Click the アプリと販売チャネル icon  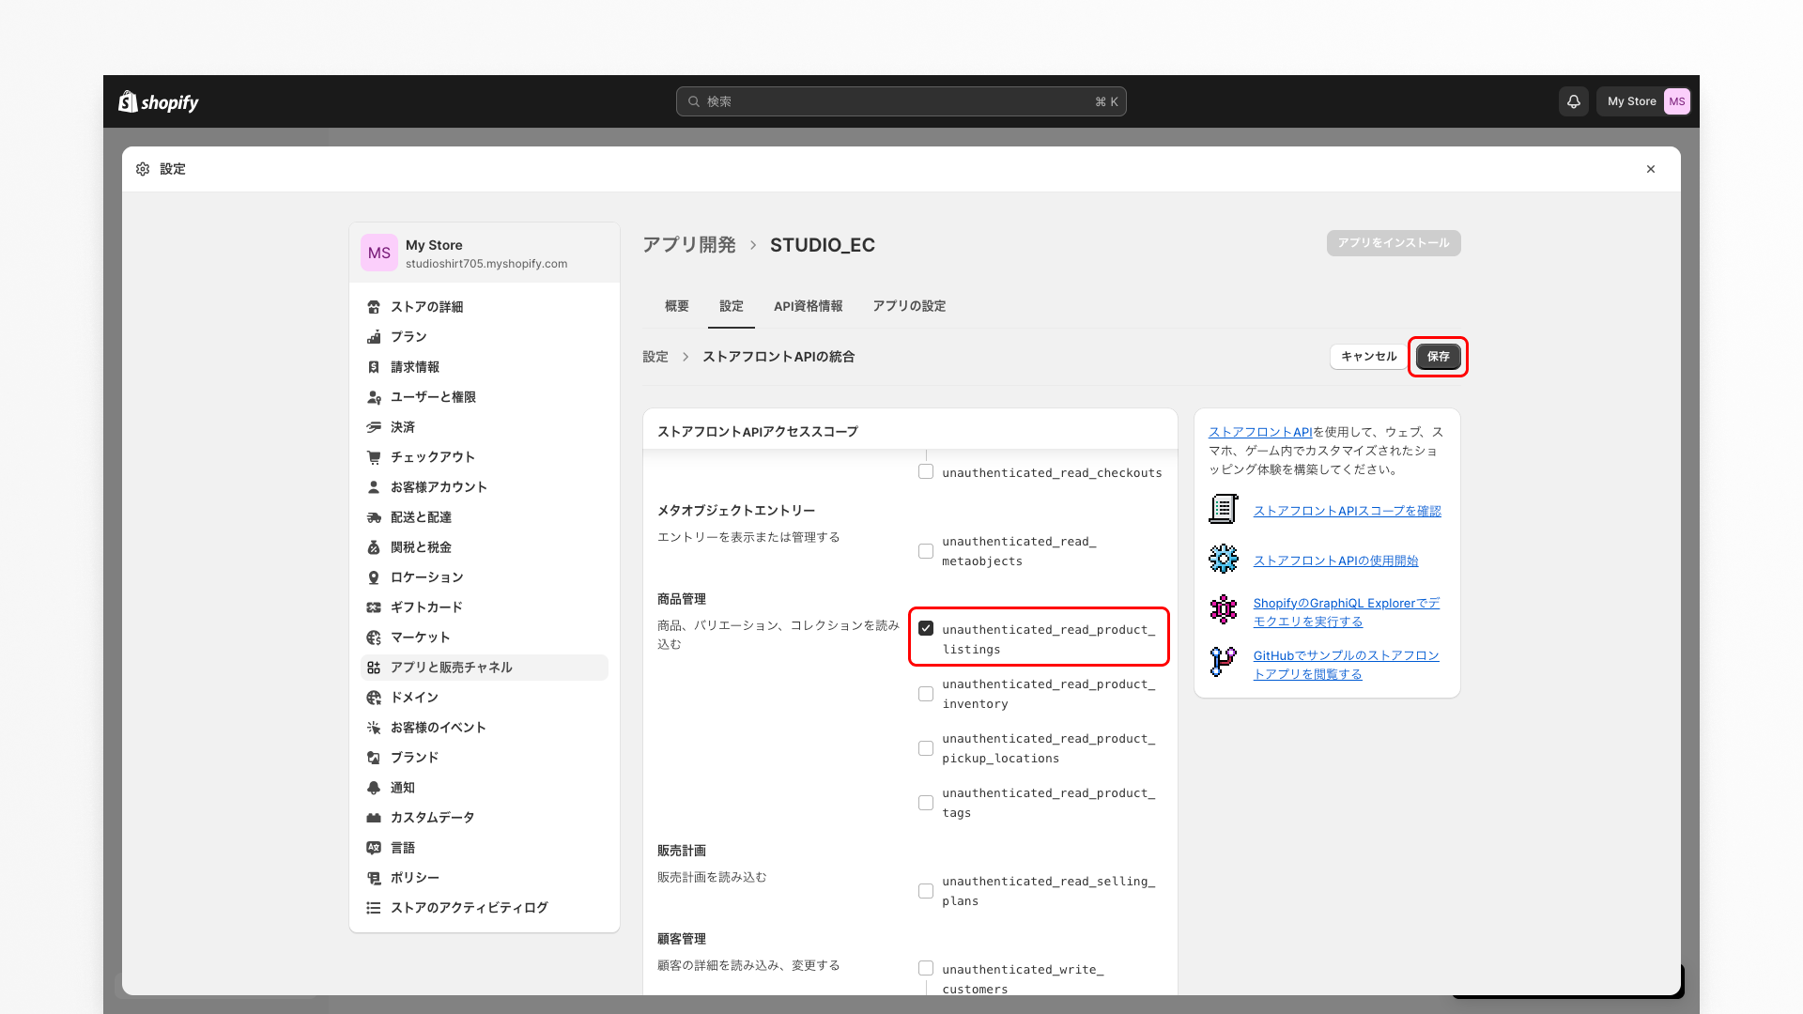374,668
